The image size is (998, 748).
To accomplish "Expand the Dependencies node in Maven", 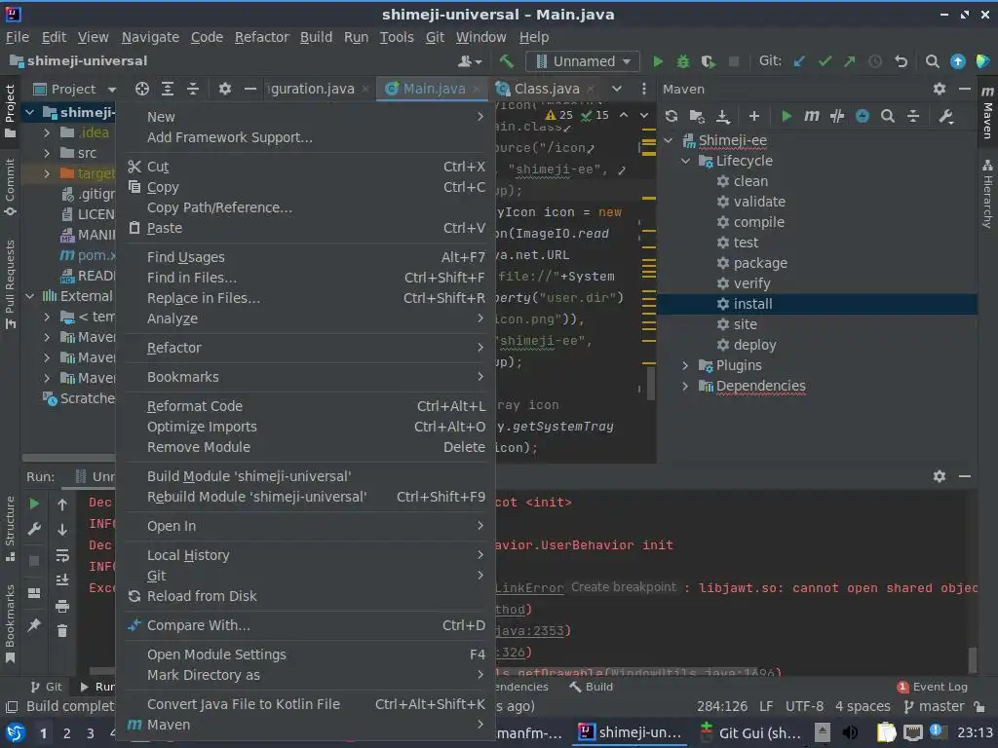I will tap(685, 386).
